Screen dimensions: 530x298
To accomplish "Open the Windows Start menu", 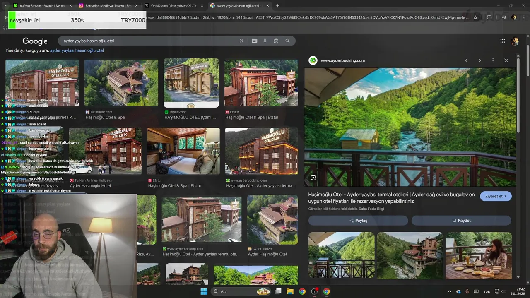I will coord(204,291).
